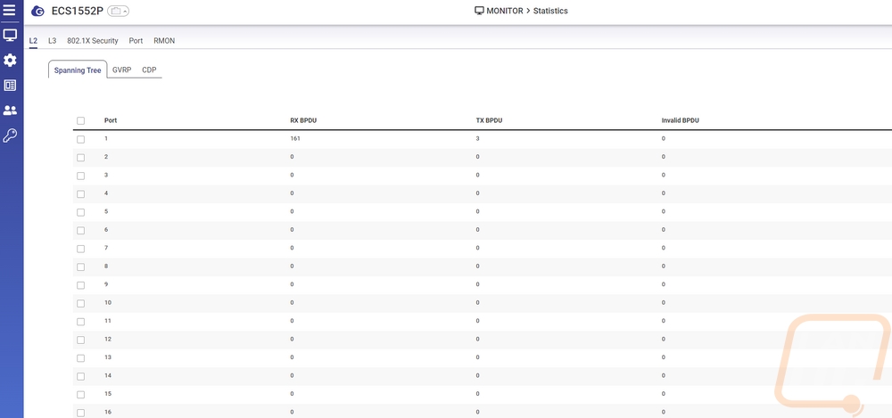892x418 pixels.
Task: Toggle the select-all checkbox in the table header
Action: [81, 120]
